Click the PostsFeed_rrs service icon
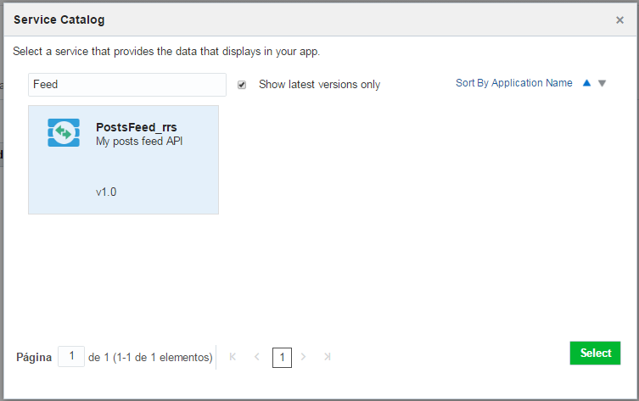Image resolution: width=639 pixels, height=401 pixels. coord(64,133)
